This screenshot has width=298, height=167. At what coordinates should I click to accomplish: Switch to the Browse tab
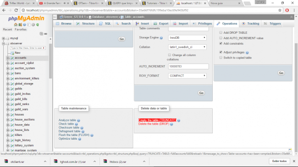point(64,24)
